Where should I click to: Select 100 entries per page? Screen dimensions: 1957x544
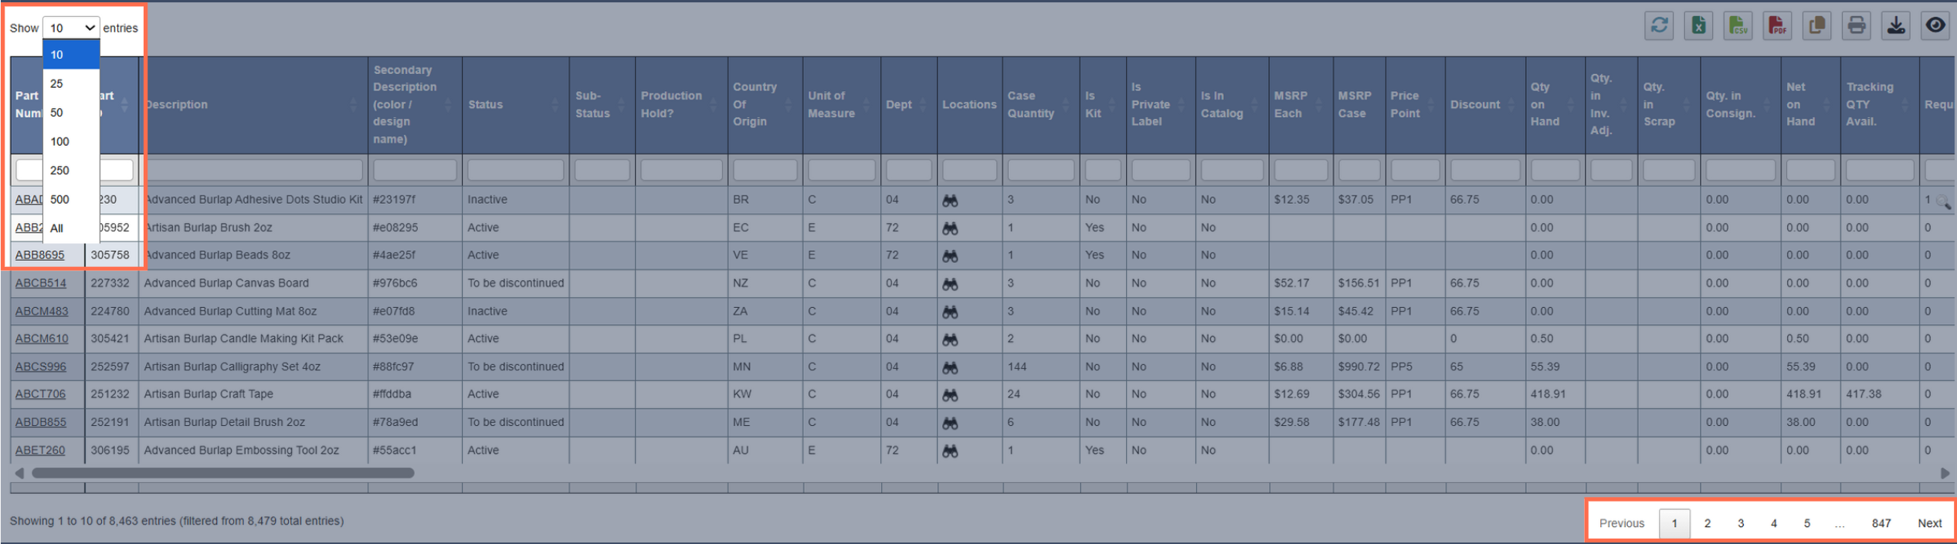pyautogui.click(x=71, y=141)
